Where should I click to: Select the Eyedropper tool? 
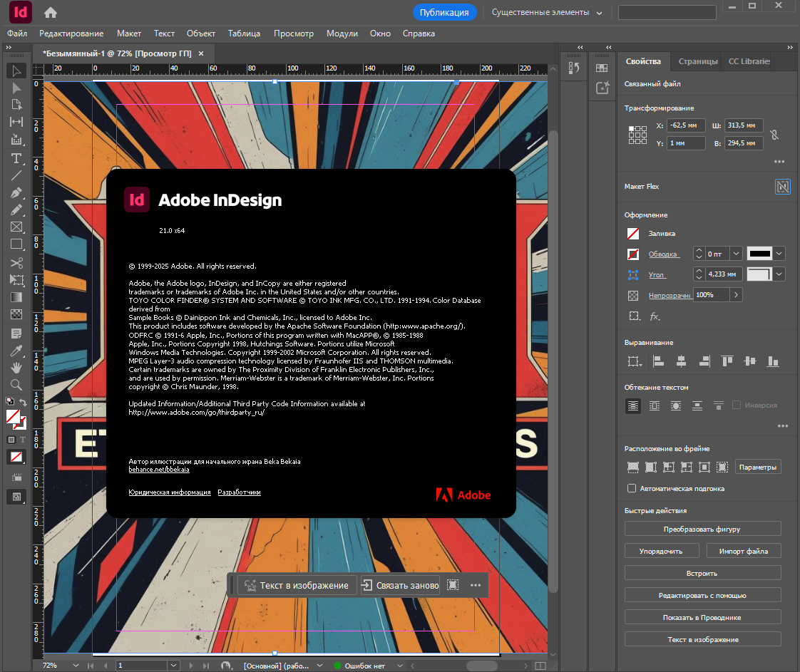click(16, 351)
